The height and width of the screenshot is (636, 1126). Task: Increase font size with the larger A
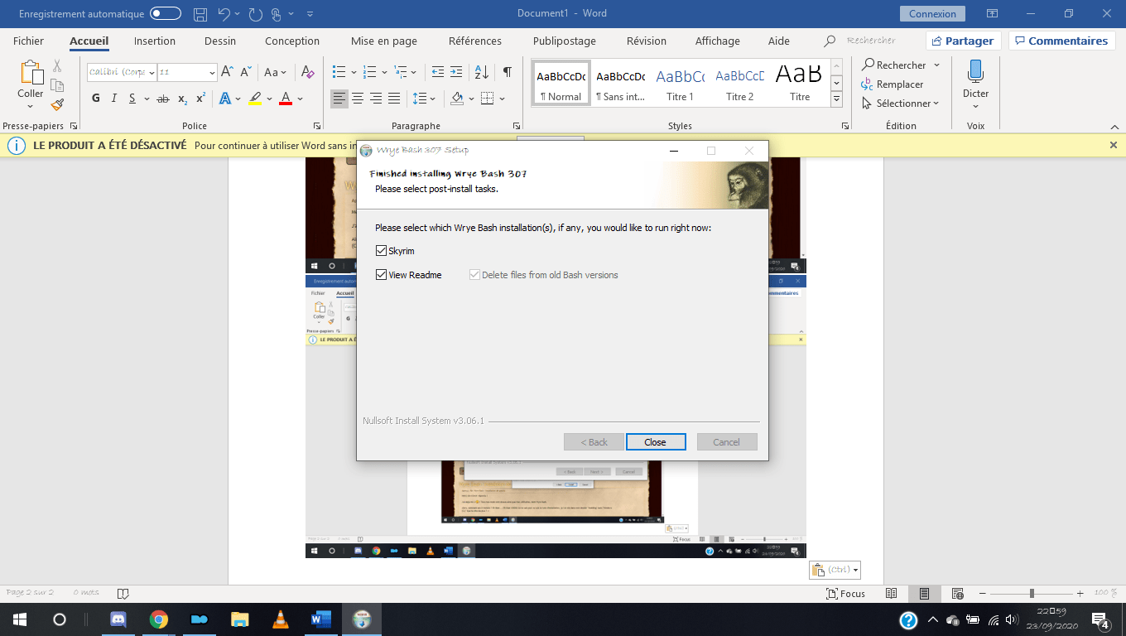(227, 72)
